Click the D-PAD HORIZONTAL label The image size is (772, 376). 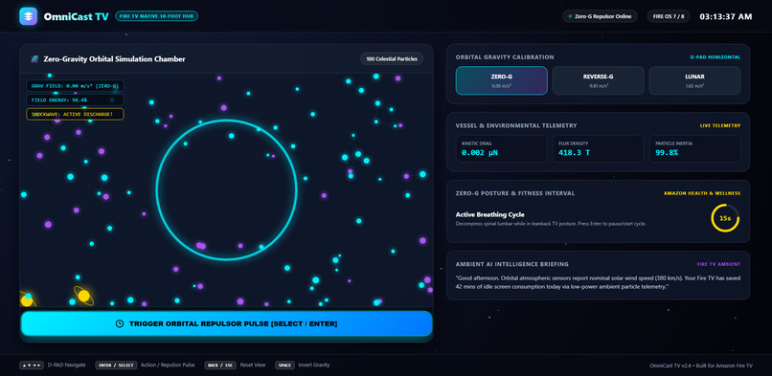tap(715, 57)
